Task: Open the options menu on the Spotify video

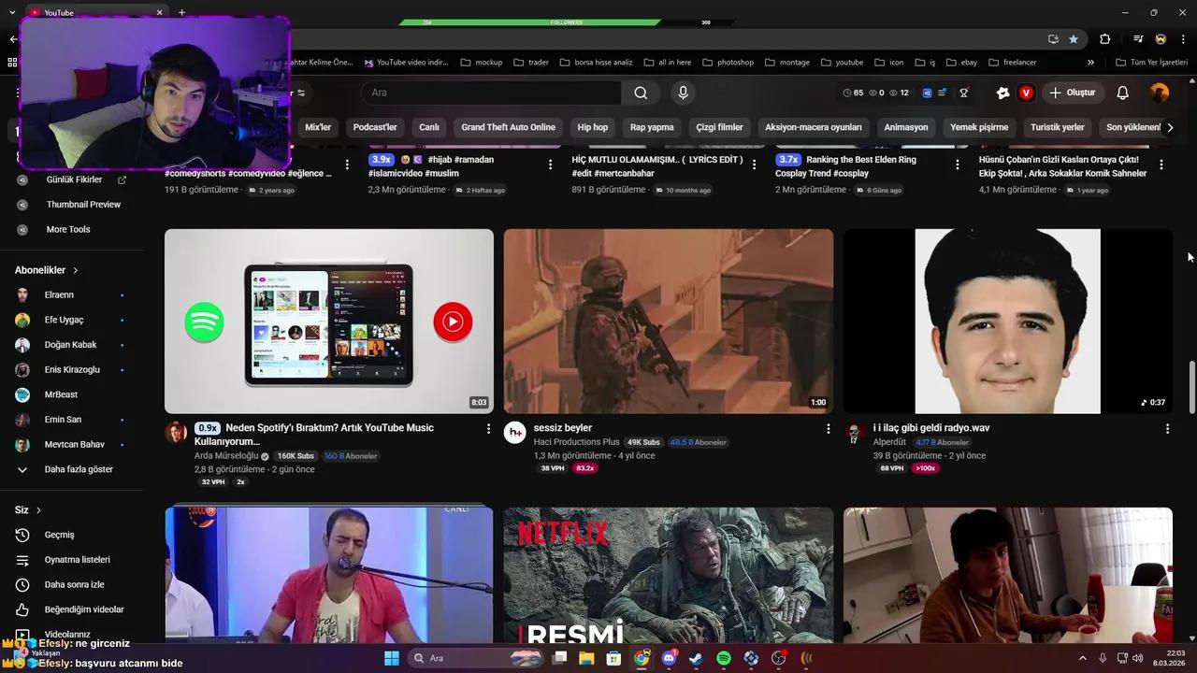Action: pos(488,427)
